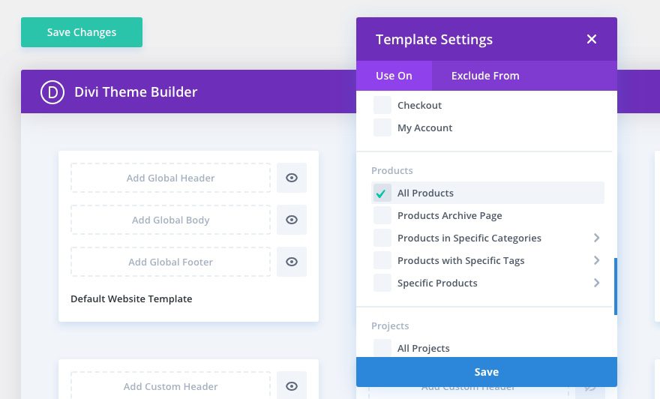The width and height of the screenshot is (660, 399).
Task: Click the Template Settings scrollbar
Action: [x=615, y=286]
